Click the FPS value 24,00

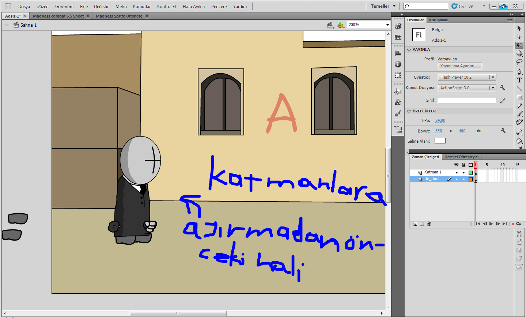click(440, 120)
